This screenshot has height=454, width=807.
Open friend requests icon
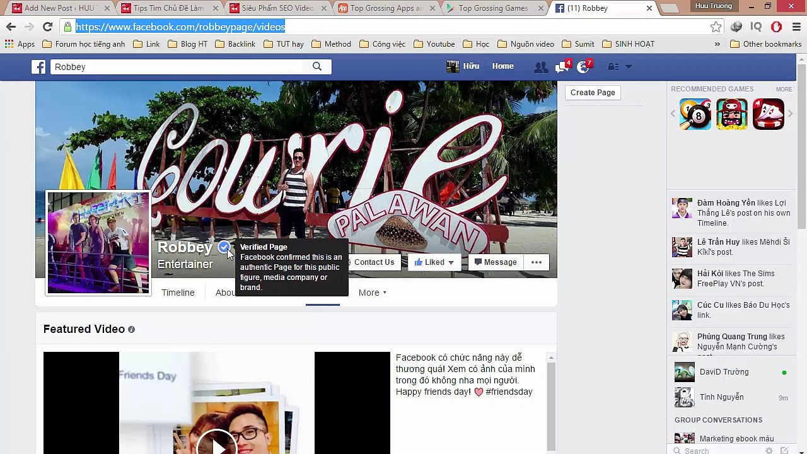pyautogui.click(x=540, y=67)
